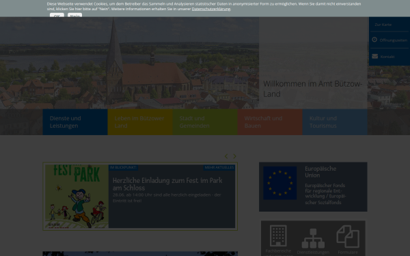The width and height of the screenshot is (410, 256).
Task: Click the Willkommen im Amt Bützow-Land heading
Action: [313, 89]
